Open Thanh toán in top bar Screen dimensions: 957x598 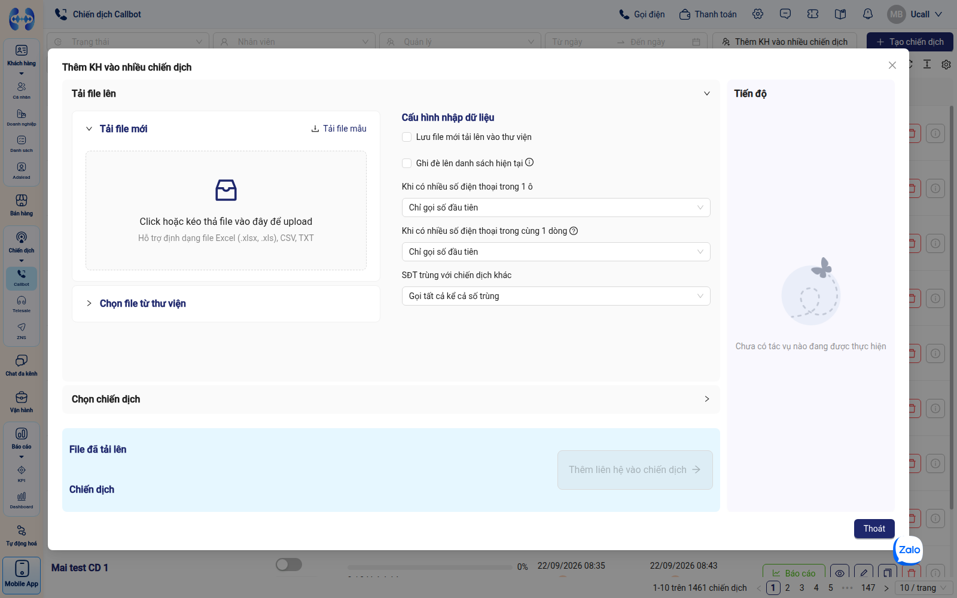click(x=708, y=14)
